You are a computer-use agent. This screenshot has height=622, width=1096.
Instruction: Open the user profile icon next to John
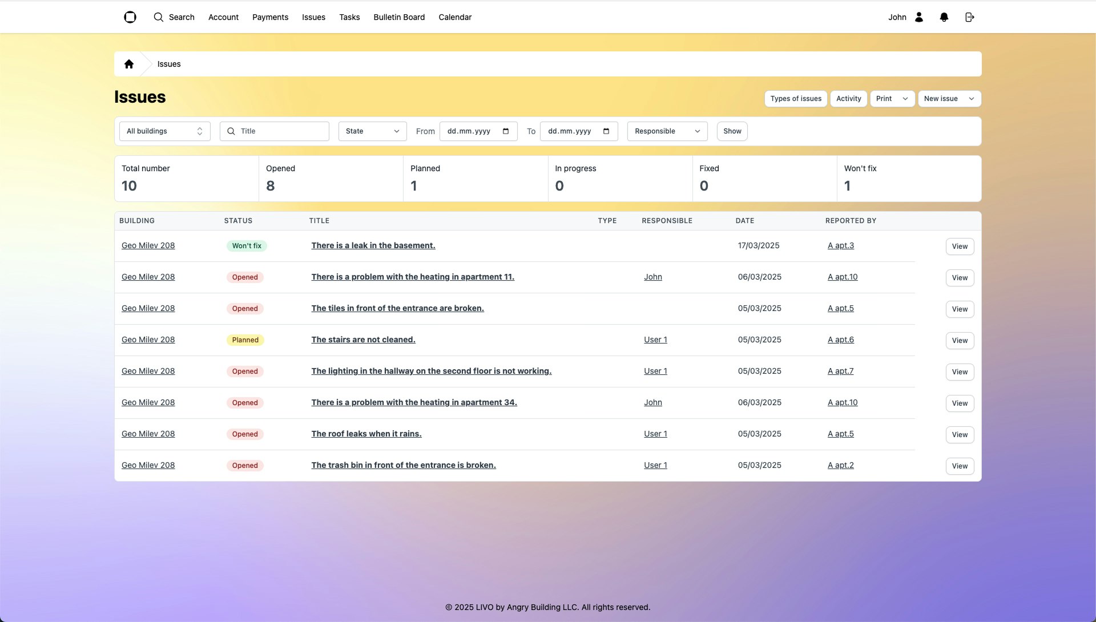pyautogui.click(x=919, y=17)
